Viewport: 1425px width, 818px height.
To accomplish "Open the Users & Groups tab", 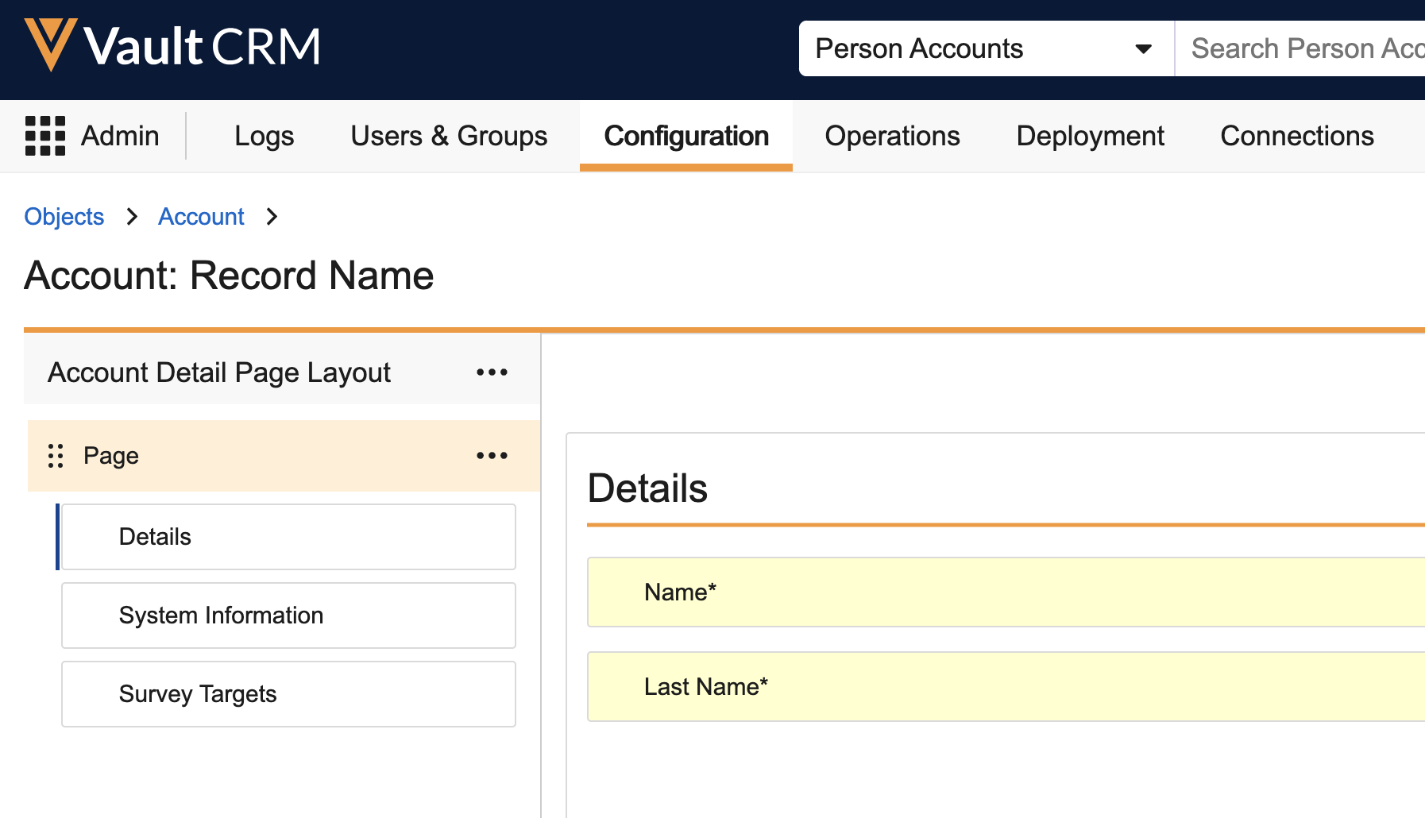I will coord(449,136).
